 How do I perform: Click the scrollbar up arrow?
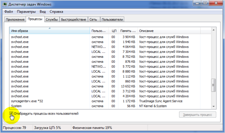point(213,30)
